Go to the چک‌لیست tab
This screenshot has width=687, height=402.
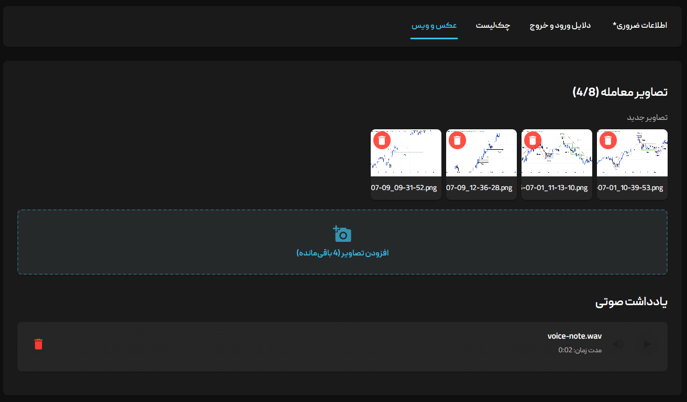(x=493, y=26)
